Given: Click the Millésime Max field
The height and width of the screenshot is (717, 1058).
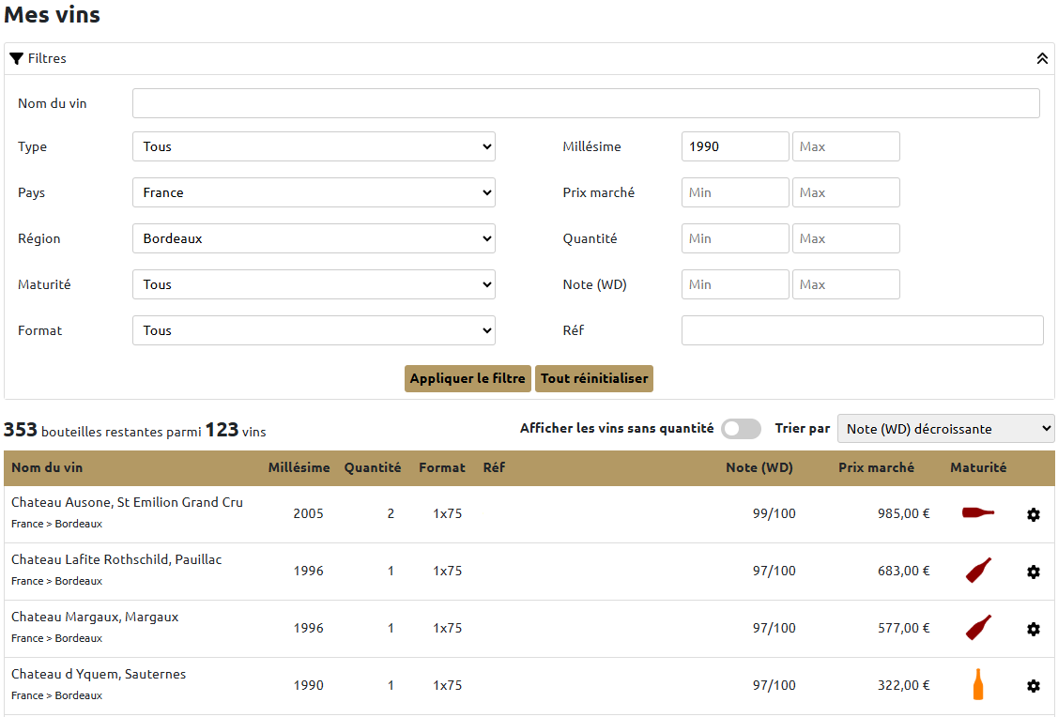Looking at the screenshot, I should click(846, 146).
